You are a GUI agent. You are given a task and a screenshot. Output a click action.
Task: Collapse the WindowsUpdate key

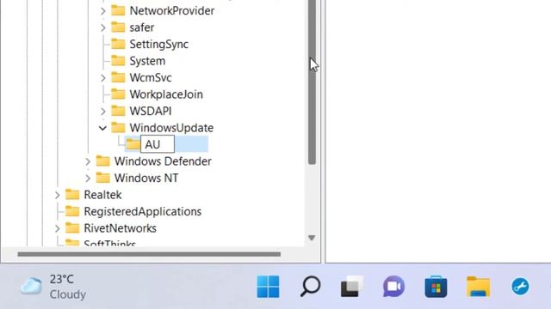pos(102,128)
